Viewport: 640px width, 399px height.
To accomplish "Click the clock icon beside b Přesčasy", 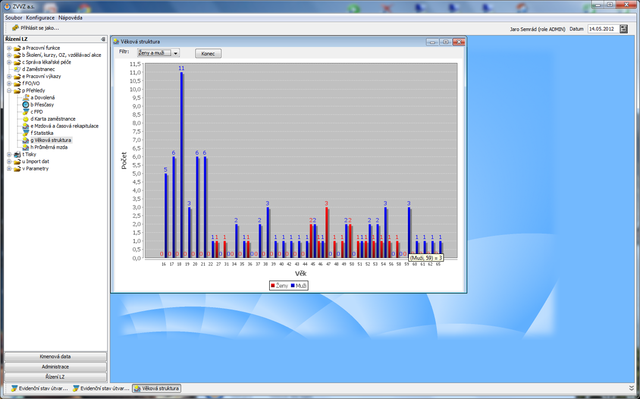I will (26, 105).
